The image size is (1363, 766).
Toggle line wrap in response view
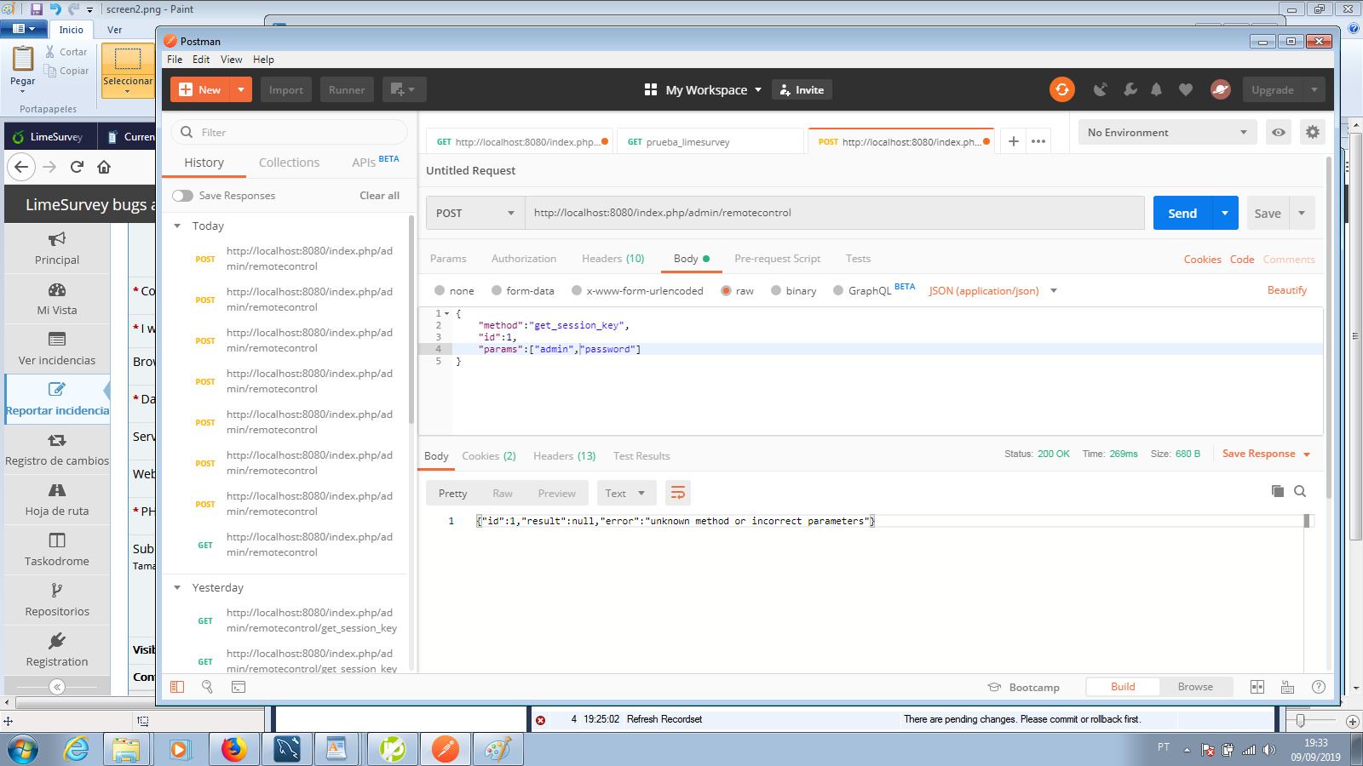[678, 493]
